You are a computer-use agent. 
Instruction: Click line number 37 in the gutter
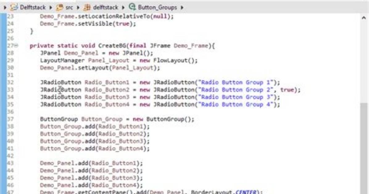(x=10, y=119)
